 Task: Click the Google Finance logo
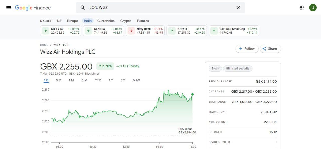pyautogui.click(x=33, y=8)
